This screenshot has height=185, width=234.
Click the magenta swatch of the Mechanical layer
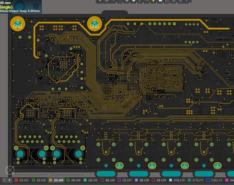tap(227, 180)
